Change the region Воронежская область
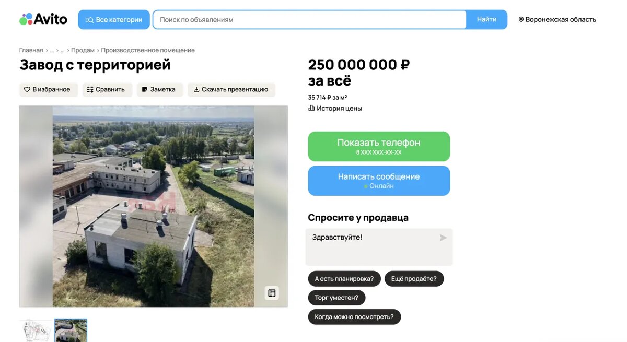This screenshot has width=627, height=342. coord(557,20)
